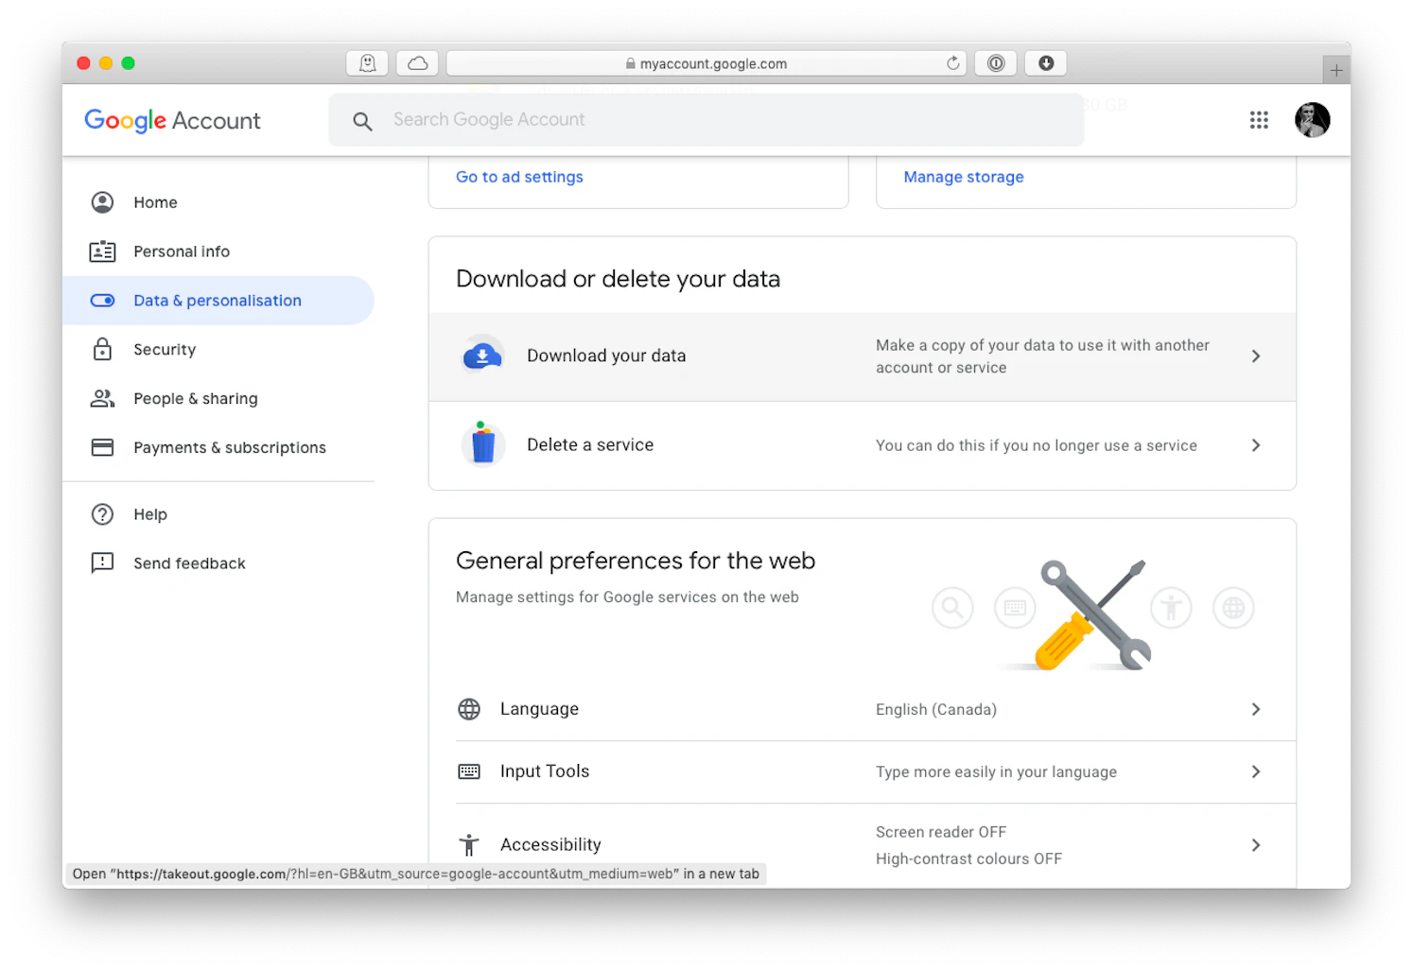Expand the Accessibility row chevron
This screenshot has width=1413, height=971.
click(x=1256, y=845)
